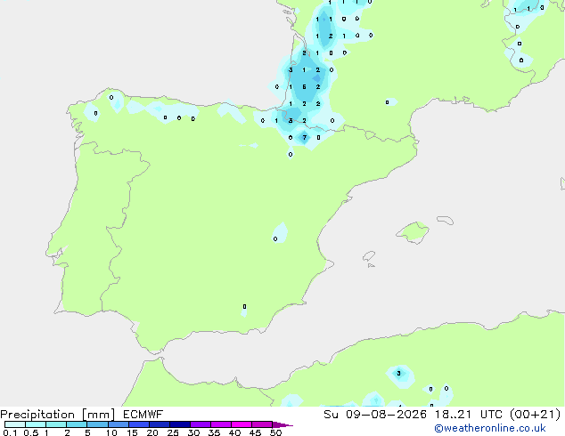Click the 'Su' weekday abbreviation
This screenshot has height=436, width=565.
(331, 415)
